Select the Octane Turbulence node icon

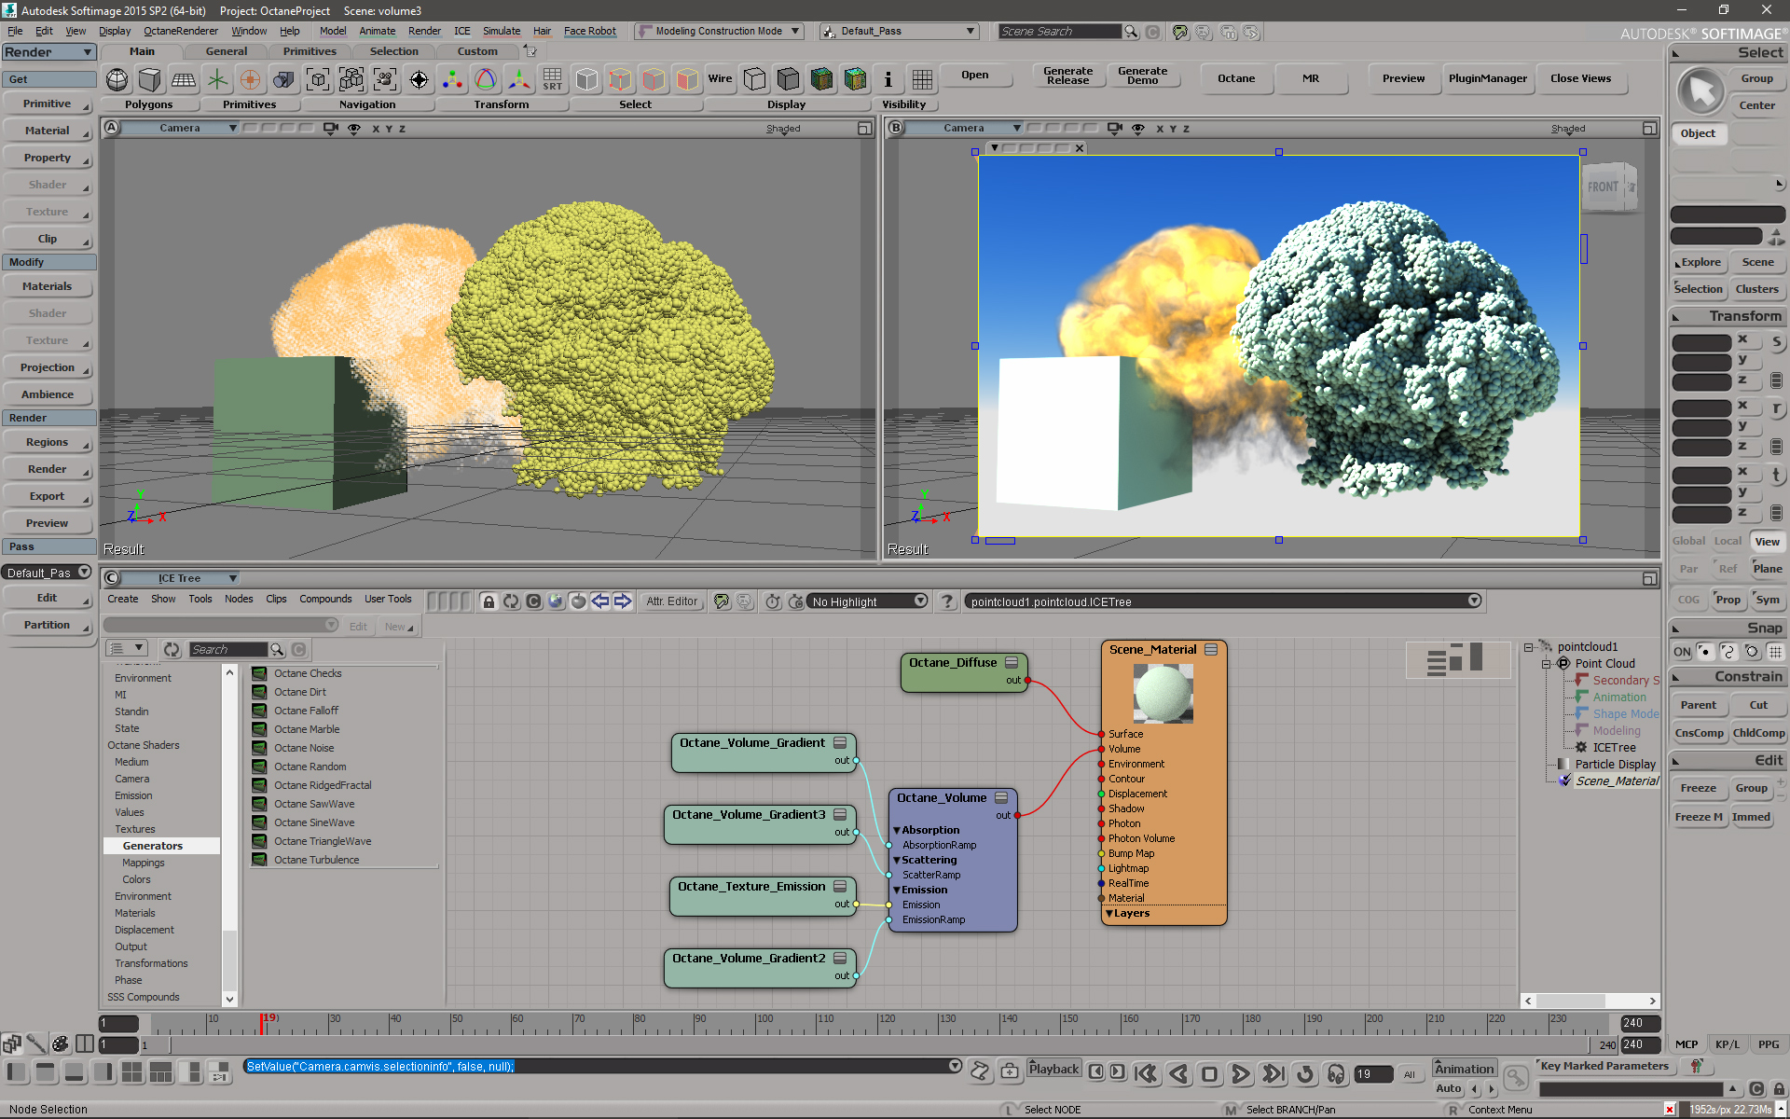click(x=259, y=860)
